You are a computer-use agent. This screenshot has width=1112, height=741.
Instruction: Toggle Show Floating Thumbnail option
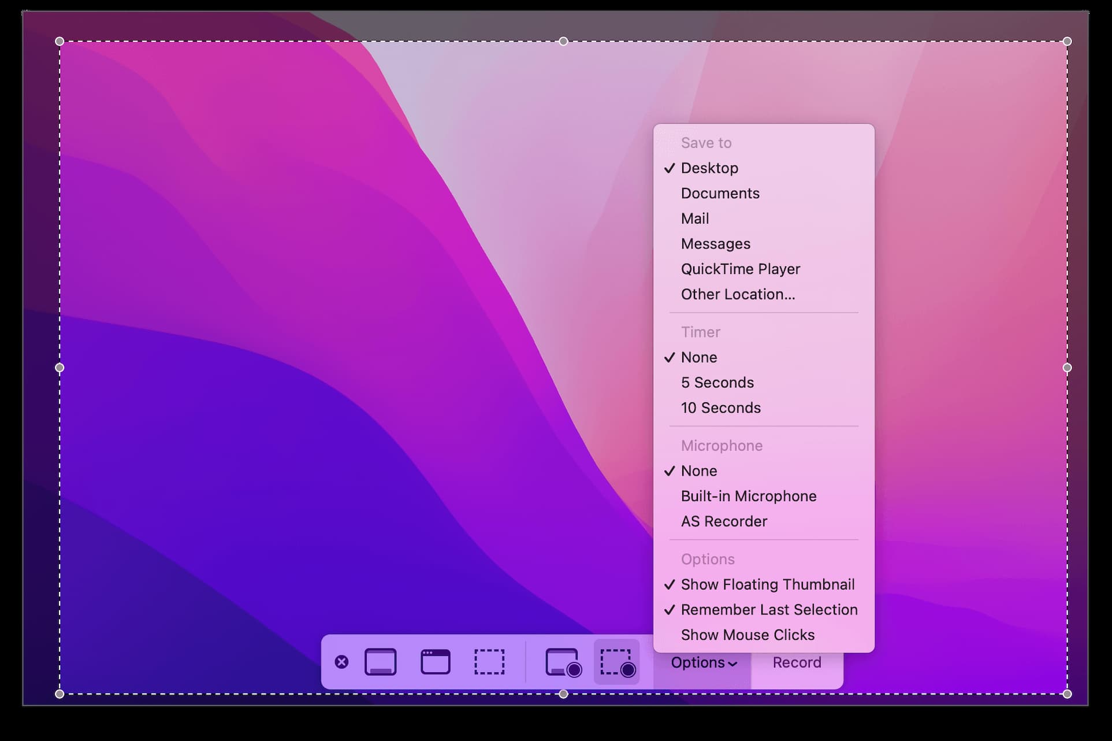(767, 584)
